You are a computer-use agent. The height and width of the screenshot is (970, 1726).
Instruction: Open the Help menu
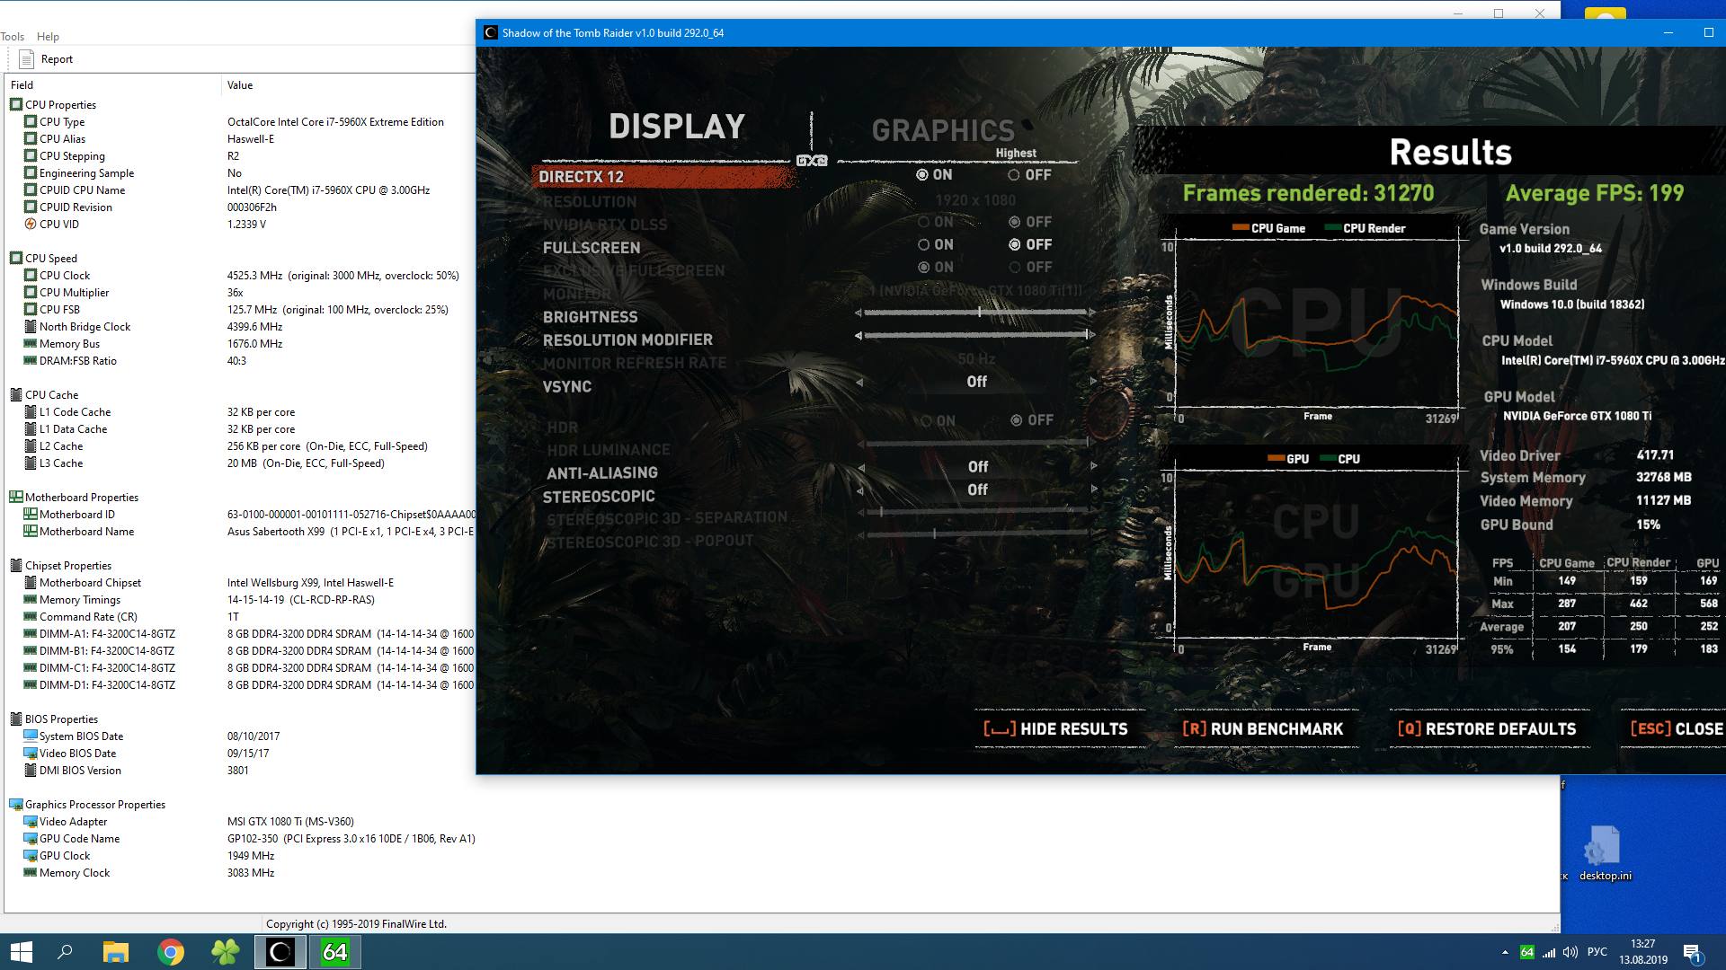click(x=48, y=37)
